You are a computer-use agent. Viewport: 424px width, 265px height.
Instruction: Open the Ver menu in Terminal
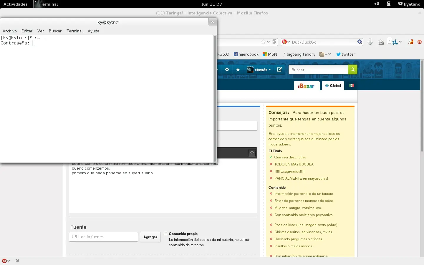click(x=41, y=31)
